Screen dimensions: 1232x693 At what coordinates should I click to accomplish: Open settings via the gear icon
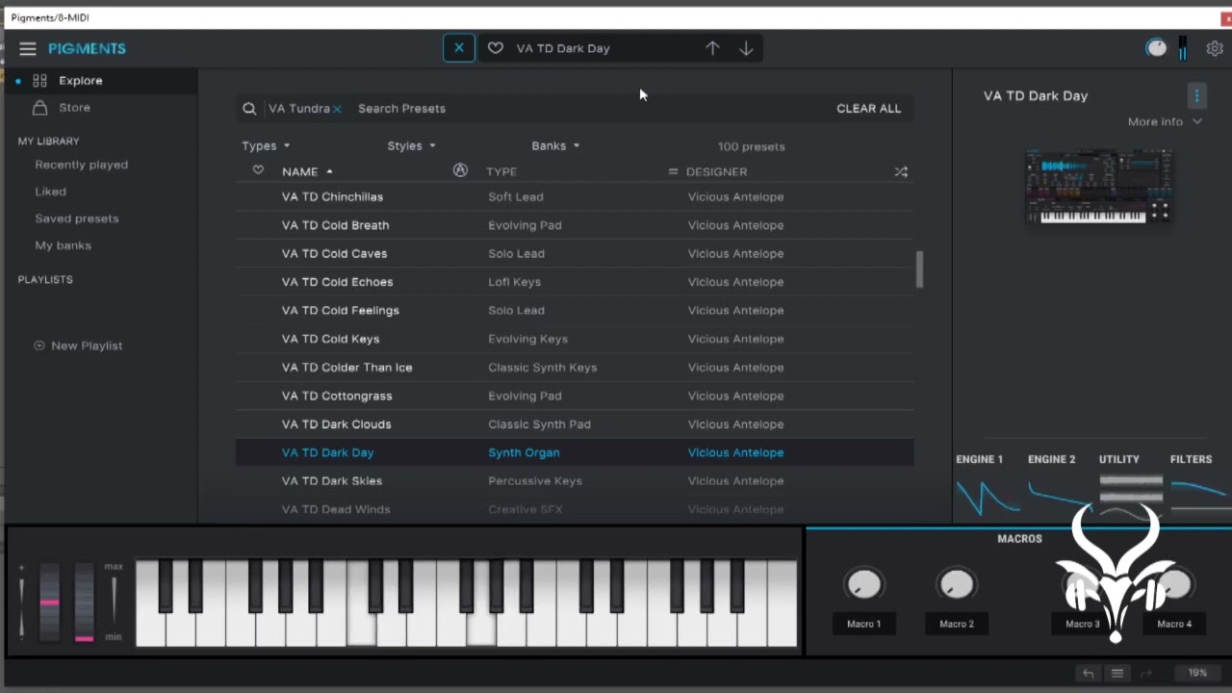(x=1215, y=48)
